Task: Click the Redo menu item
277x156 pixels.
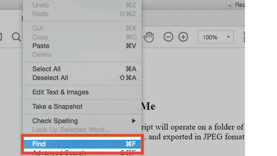Action: pos(40,14)
